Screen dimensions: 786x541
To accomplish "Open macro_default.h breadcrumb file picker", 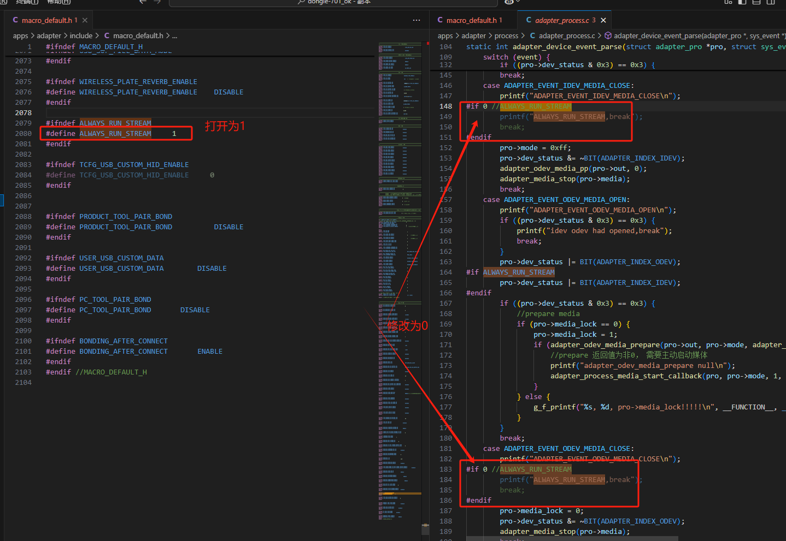I will tap(138, 35).
